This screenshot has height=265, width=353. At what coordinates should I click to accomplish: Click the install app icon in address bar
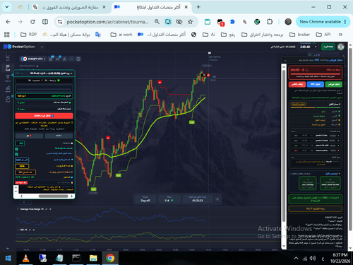pos(168,22)
